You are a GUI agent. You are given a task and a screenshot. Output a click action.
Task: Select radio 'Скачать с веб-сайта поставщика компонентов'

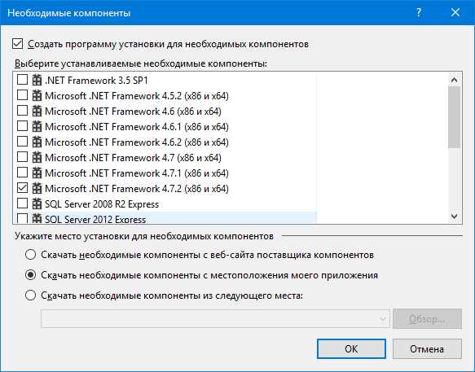pos(31,255)
